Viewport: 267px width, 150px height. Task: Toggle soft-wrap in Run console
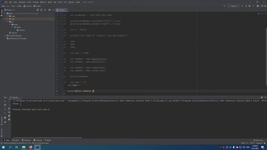(x=9, y=108)
